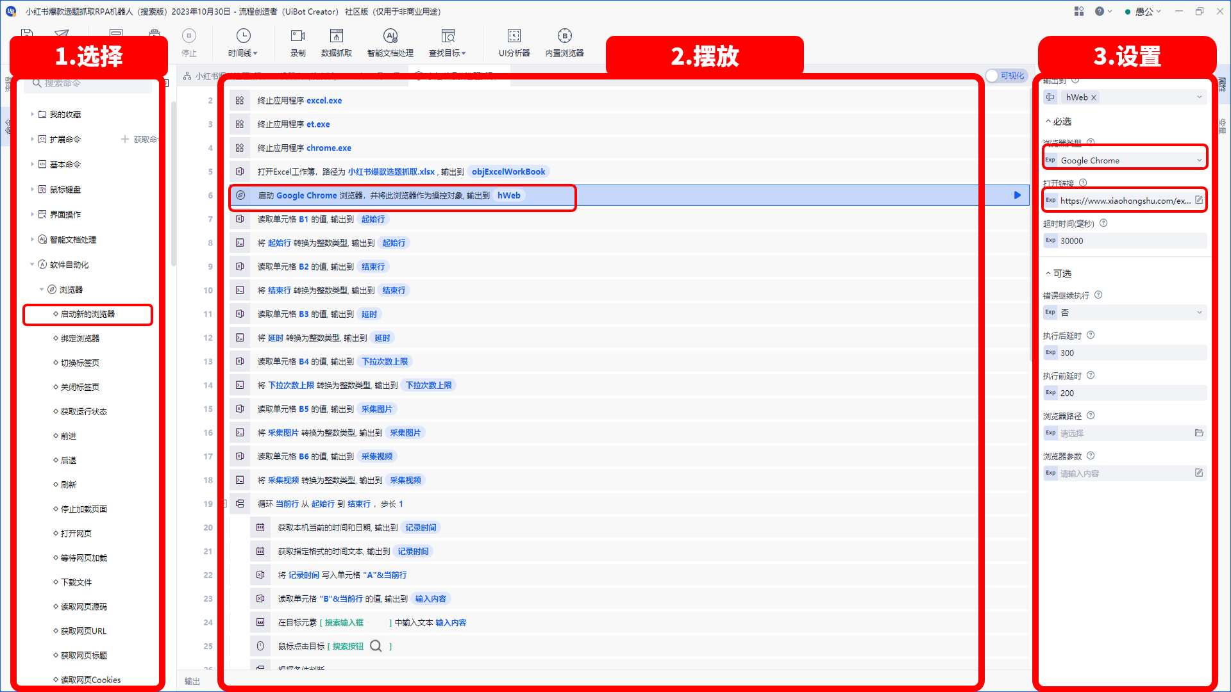Click the magnifier thumbnail for 搜索按钮 target
This screenshot has height=692, width=1231.
[376, 646]
